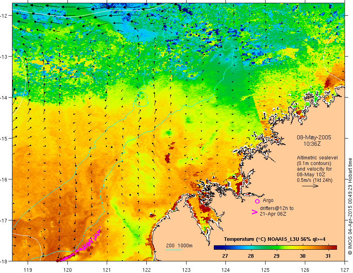Click the 'Altimetric sealevel' label
Screen dimensions: 353x273
click(317, 158)
